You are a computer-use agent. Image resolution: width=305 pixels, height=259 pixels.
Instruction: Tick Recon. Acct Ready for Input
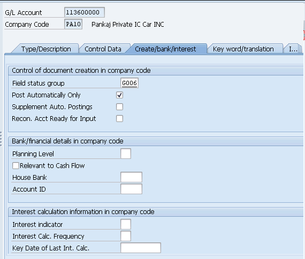119,118
